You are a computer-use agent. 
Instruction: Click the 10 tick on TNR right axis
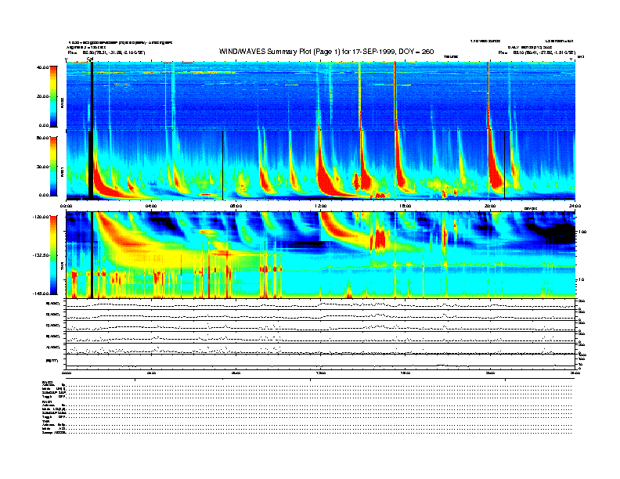point(582,279)
